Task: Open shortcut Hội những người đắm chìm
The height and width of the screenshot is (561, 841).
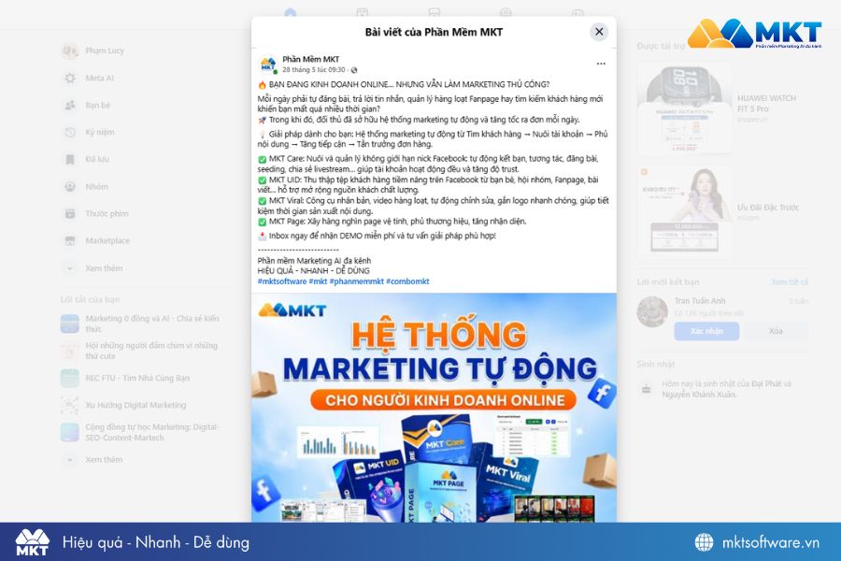Action: (140, 351)
